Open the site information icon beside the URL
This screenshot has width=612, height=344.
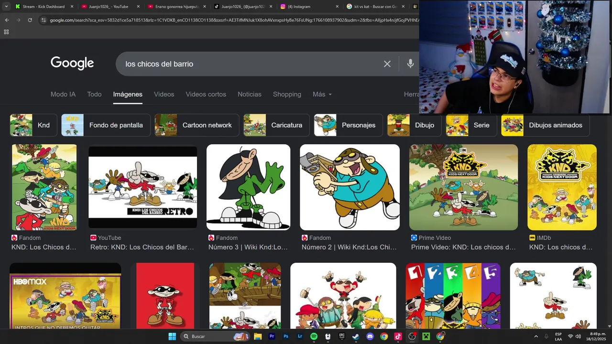[44, 20]
